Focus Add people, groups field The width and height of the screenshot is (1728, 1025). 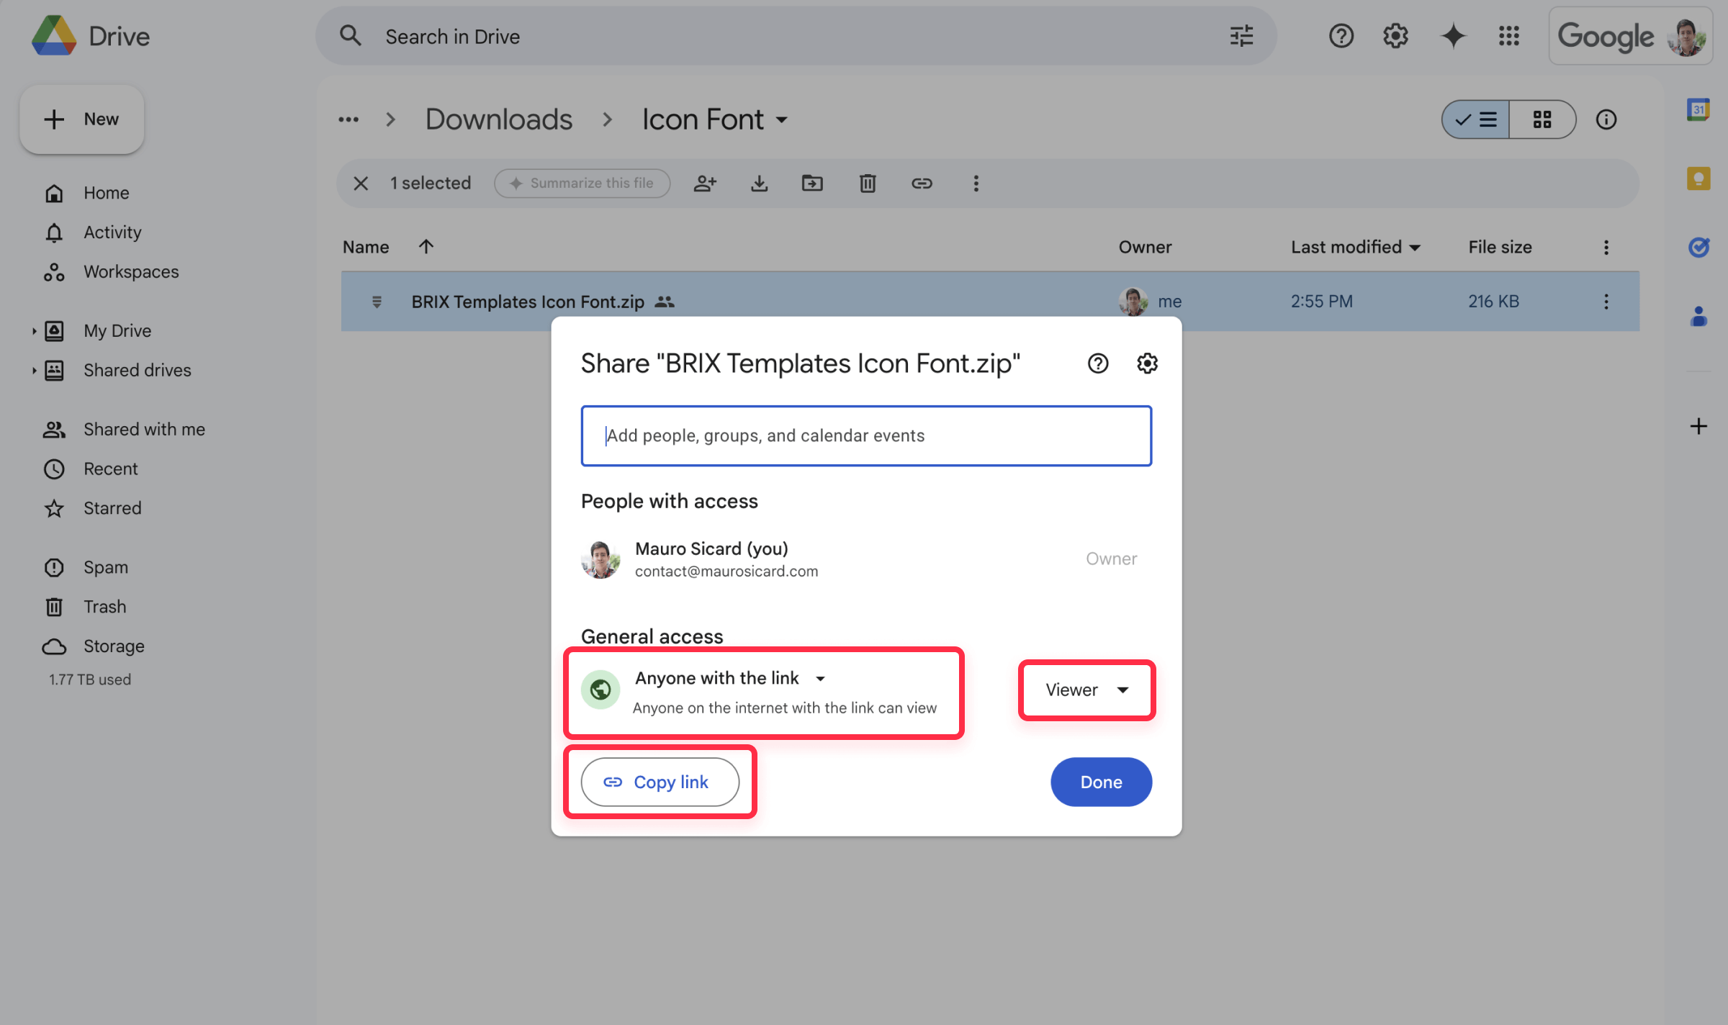[x=866, y=435]
